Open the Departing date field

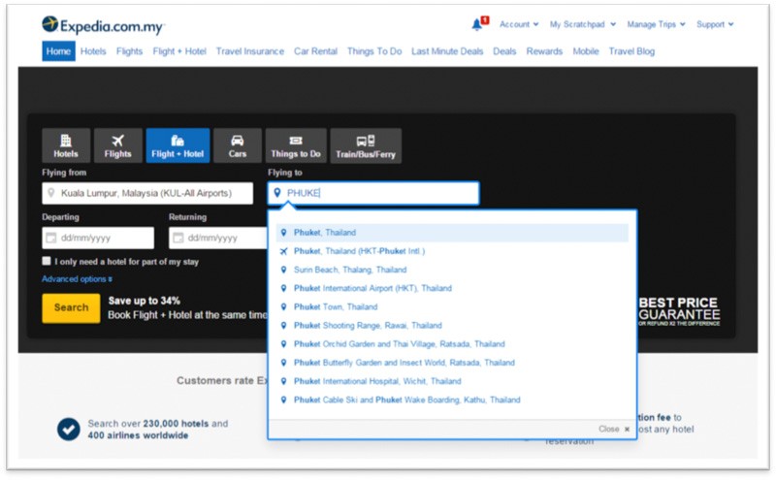point(98,238)
